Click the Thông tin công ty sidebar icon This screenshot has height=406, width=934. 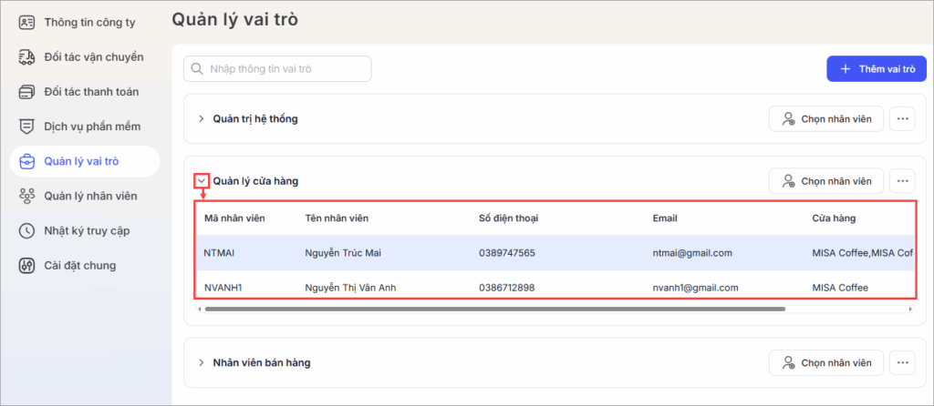tap(27, 22)
